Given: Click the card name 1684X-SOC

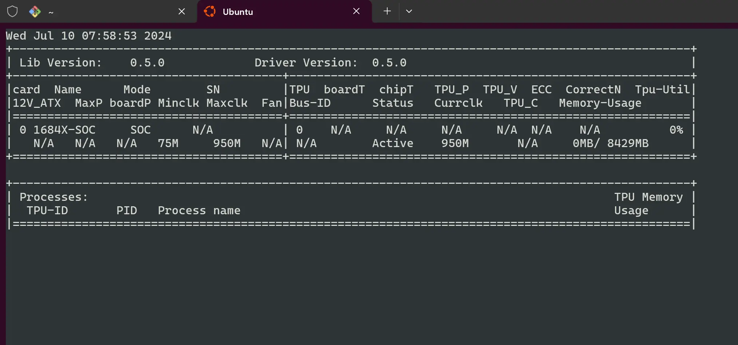Looking at the screenshot, I should click(x=64, y=130).
